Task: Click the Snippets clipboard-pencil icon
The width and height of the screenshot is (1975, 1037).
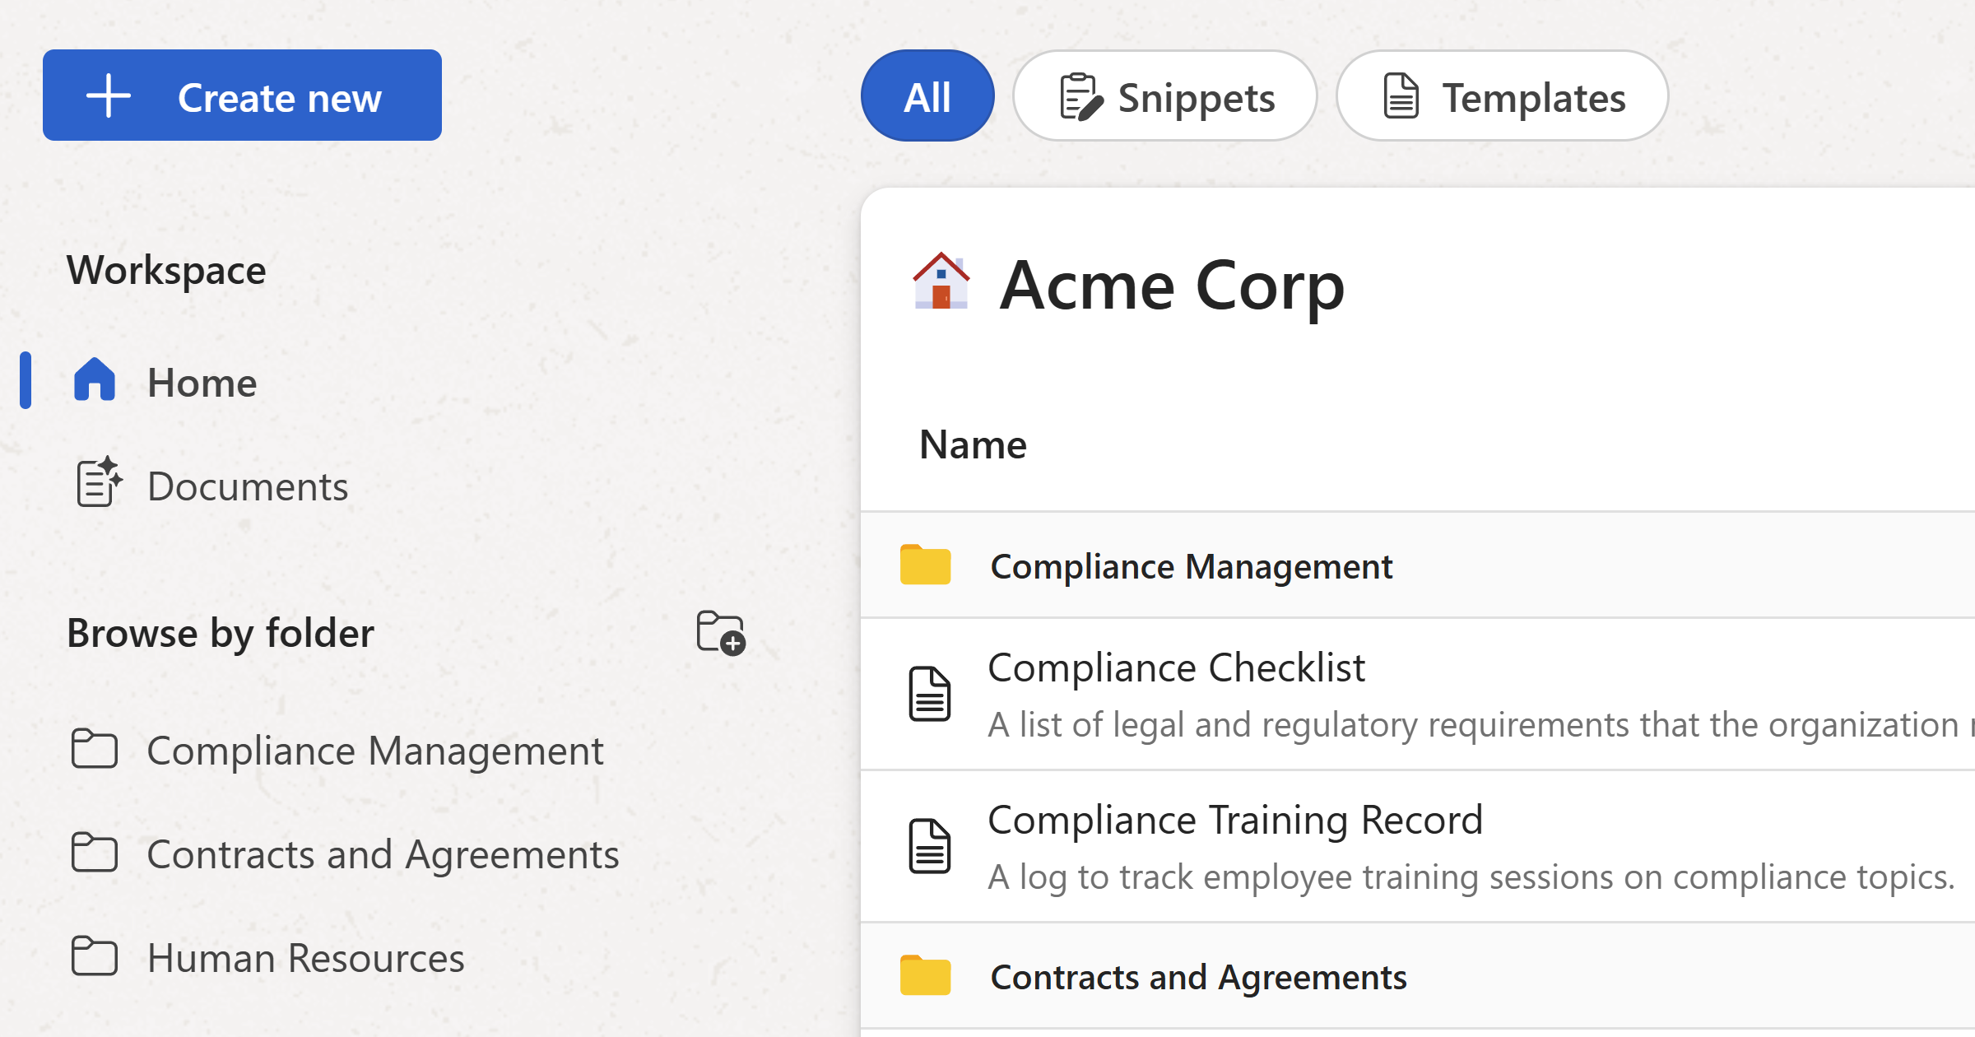Action: 1080,97
